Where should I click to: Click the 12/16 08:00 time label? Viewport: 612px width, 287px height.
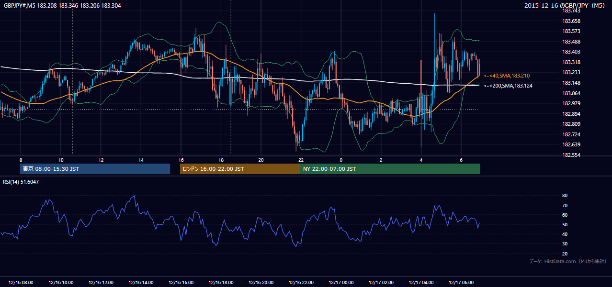(x=21, y=283)
